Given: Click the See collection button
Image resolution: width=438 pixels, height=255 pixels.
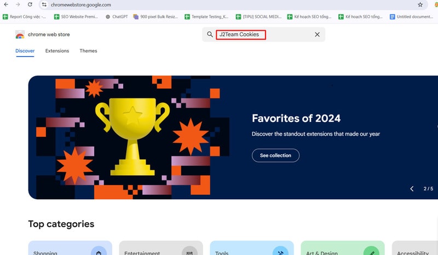Looking at the screenshot, I should pyautogui.click(x=275, y=155).
